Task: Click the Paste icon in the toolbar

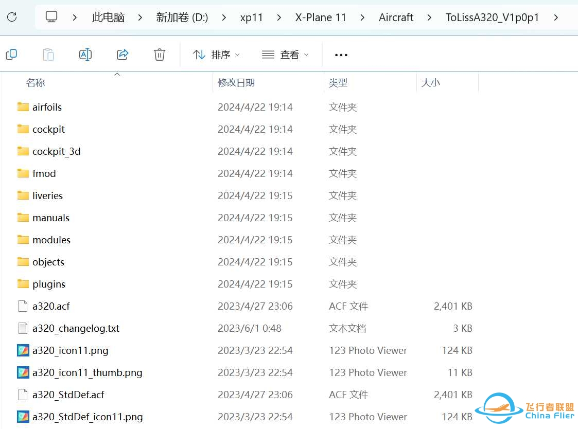Action: 48,54
